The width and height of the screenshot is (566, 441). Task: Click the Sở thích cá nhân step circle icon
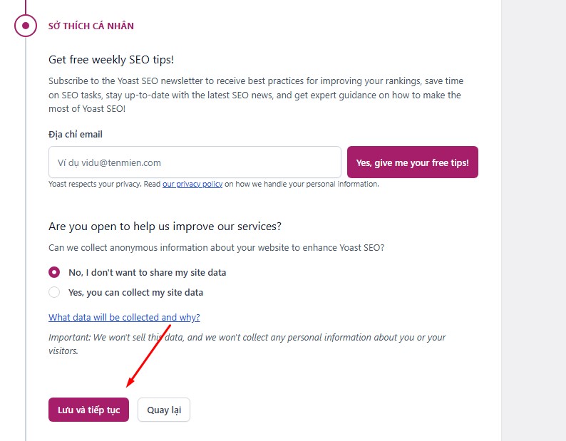point(26,26)
